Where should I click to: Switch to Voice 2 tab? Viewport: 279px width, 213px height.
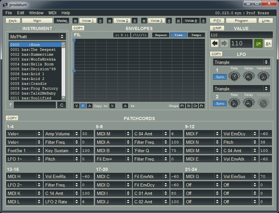point(122,21)
